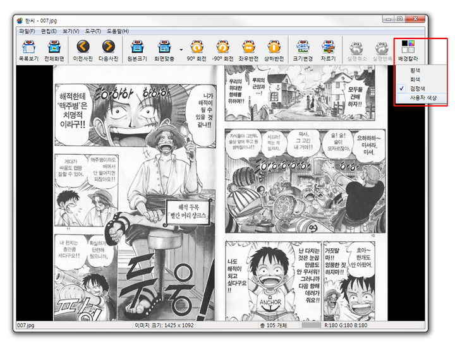
Task: Maximize the 한씨 window
Action: coord(399,19)
